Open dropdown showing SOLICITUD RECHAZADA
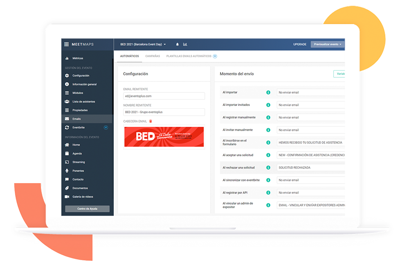The height and width of the screenshot is (265, 409). [x=311, y=167]
